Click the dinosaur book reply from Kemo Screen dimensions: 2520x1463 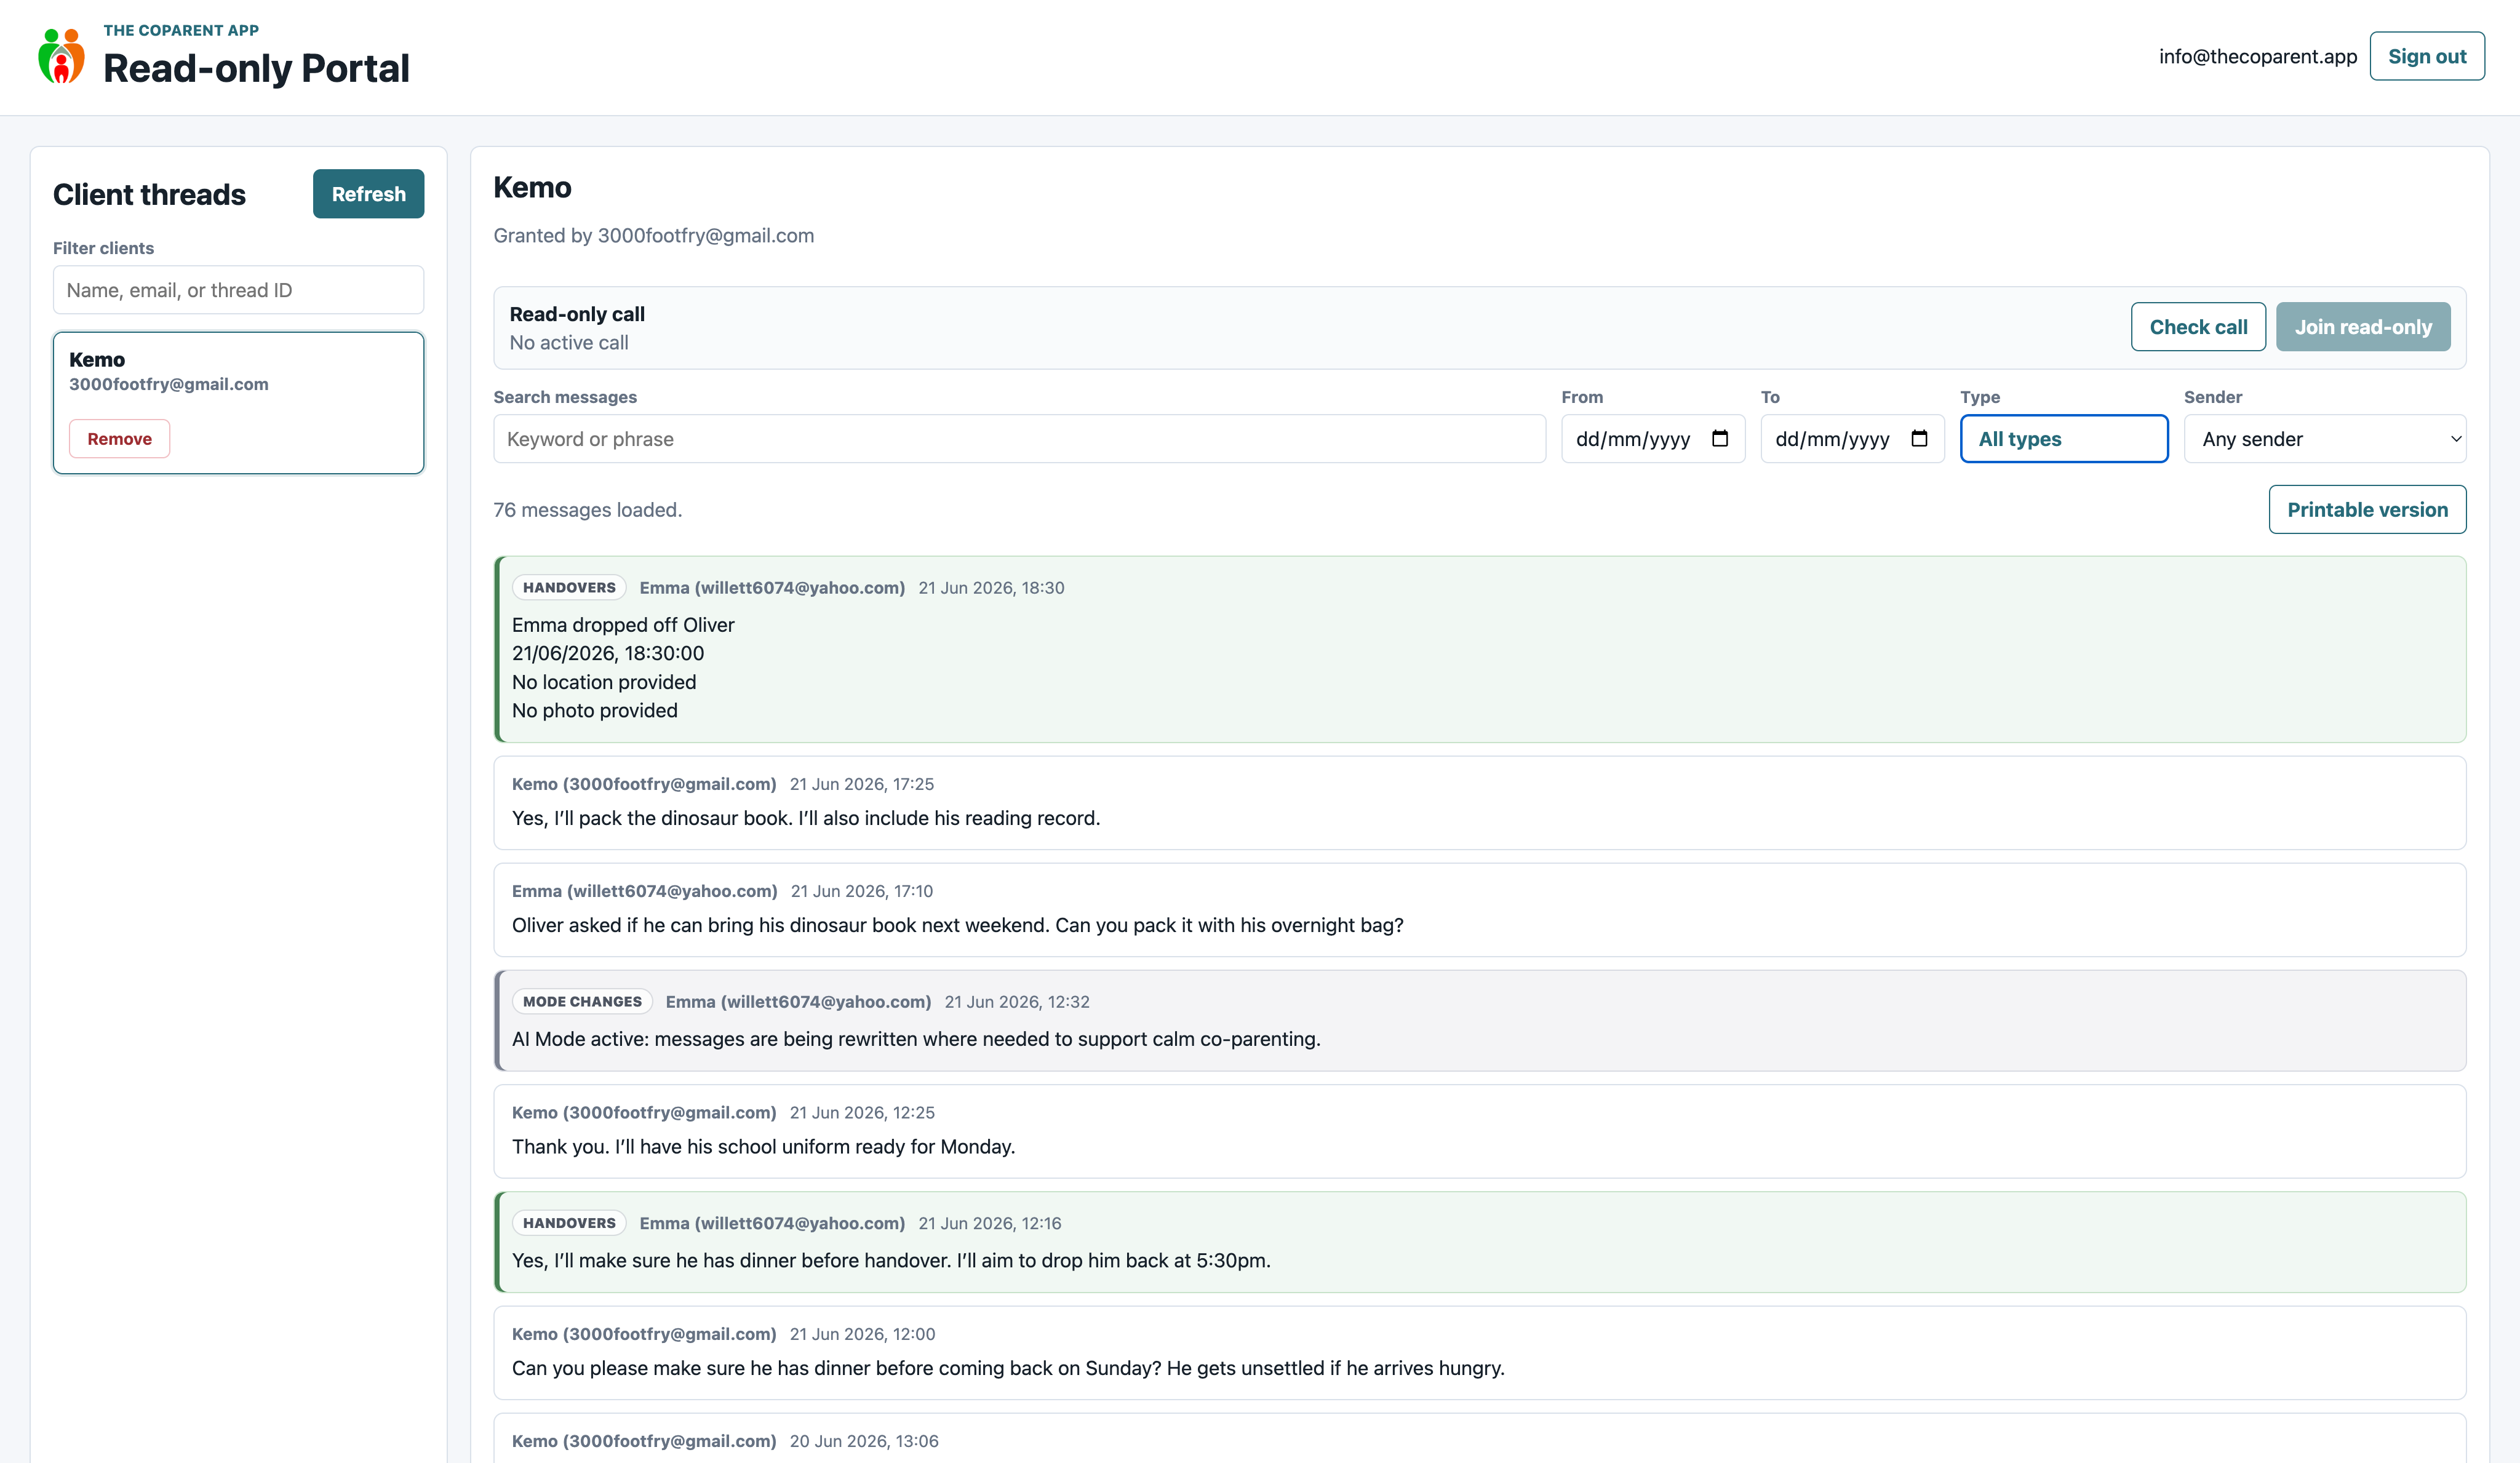coord(1479,803)
